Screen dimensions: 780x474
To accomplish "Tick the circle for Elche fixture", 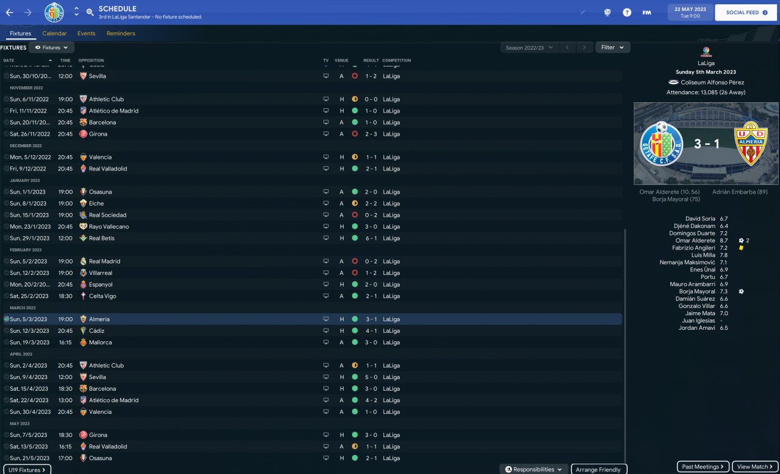I will click(x=6, y=203).
